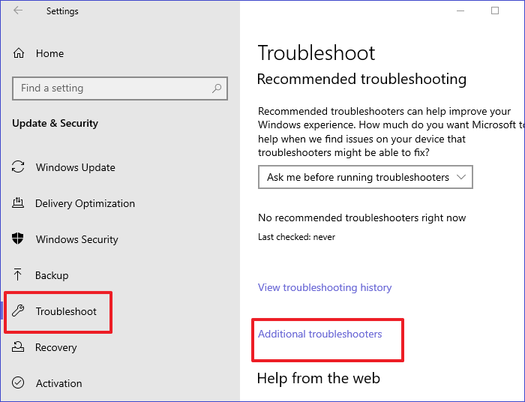Click the 'Find a setting' search box
Screen dimensions: 525x402
pos(112,88)
